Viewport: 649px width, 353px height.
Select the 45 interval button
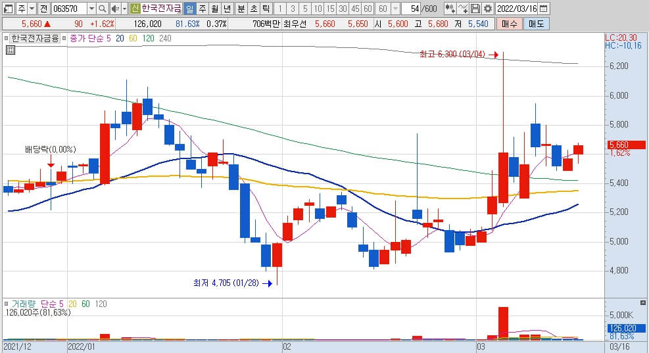354,9
